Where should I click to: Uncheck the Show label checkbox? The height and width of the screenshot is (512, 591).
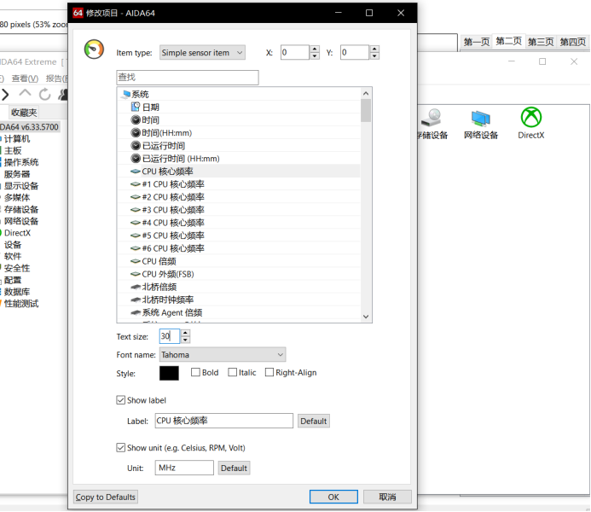coord(121,400)
